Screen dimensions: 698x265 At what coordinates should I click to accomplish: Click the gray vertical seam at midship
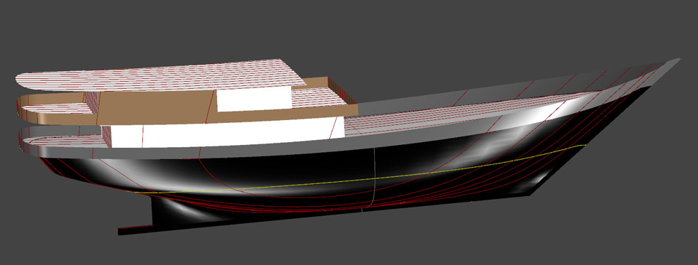click(x=375, y=178)
